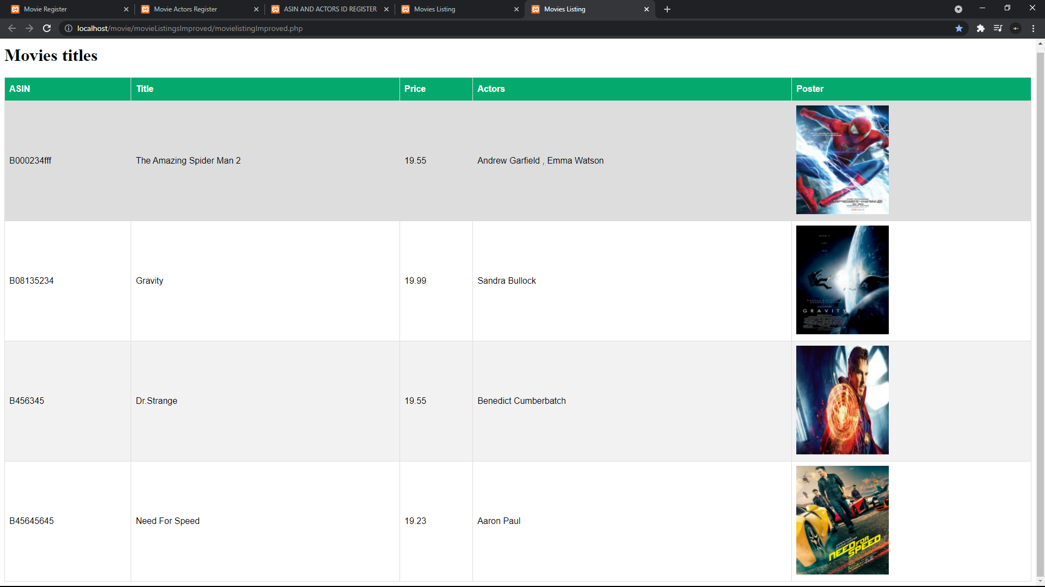Click the site information icon
This screenshot has height=587, width=1045.
pos(69,28)
